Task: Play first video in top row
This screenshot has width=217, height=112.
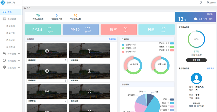Action: coord(47,51)
